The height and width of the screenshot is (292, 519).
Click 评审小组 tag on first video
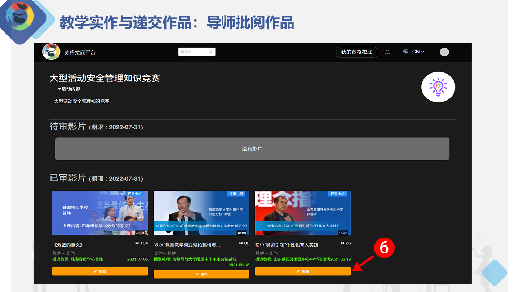(134, 194)
